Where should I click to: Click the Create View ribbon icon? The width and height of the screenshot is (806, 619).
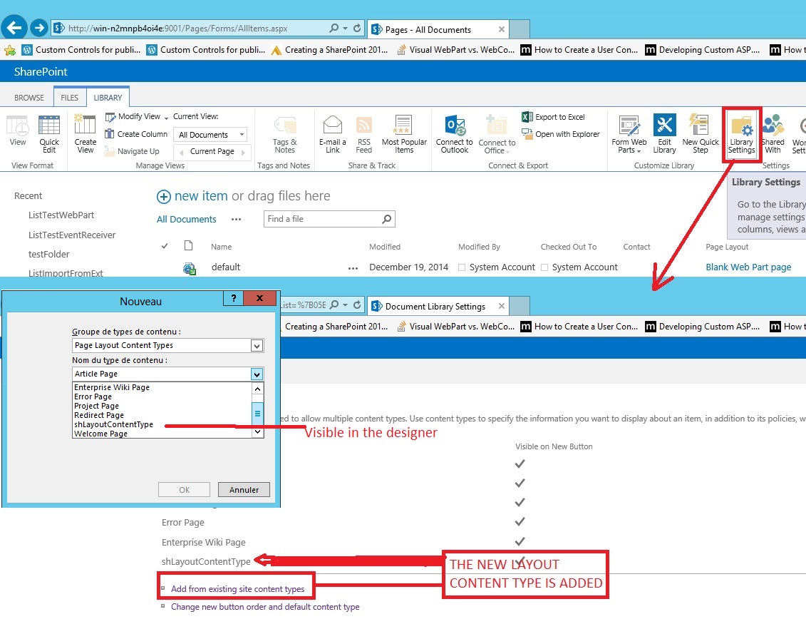coord(86,134)
